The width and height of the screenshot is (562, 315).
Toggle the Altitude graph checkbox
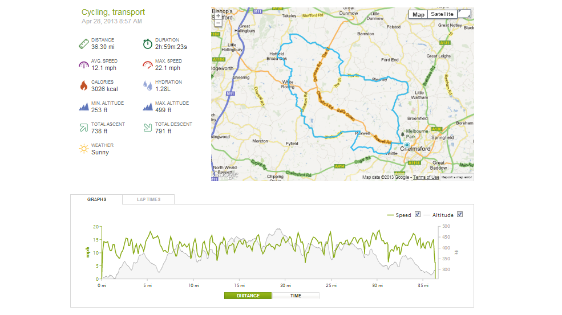tap(460, 215)
